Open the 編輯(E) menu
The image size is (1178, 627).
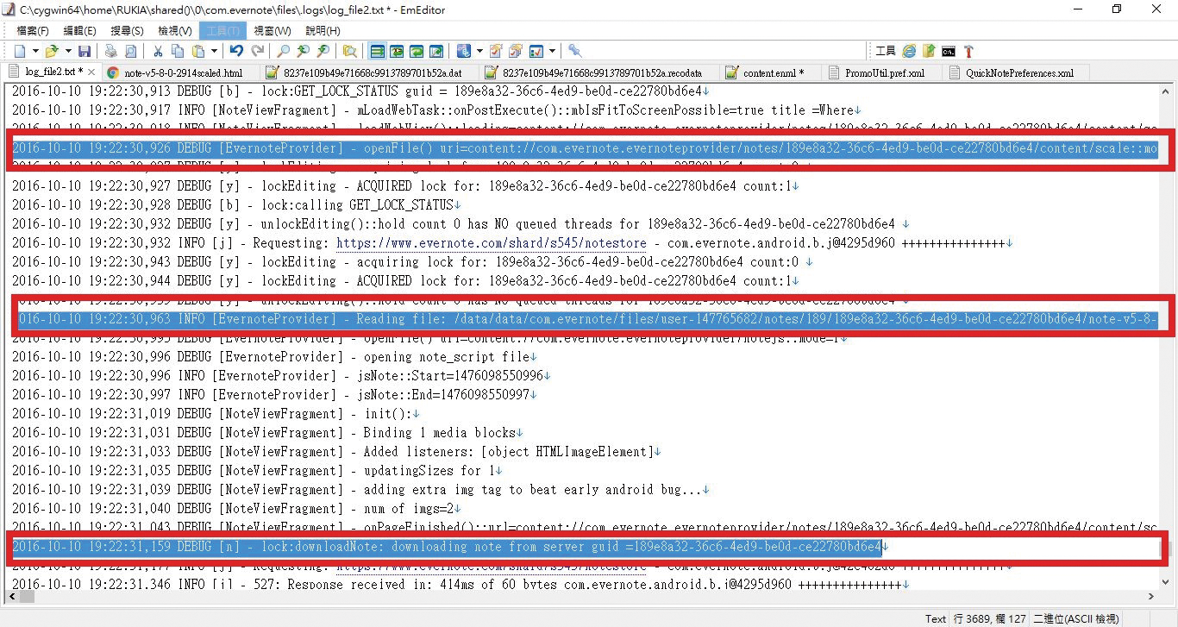80,30
